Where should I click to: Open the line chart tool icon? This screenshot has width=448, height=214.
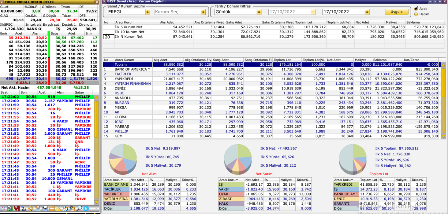[x=3, y=209]
